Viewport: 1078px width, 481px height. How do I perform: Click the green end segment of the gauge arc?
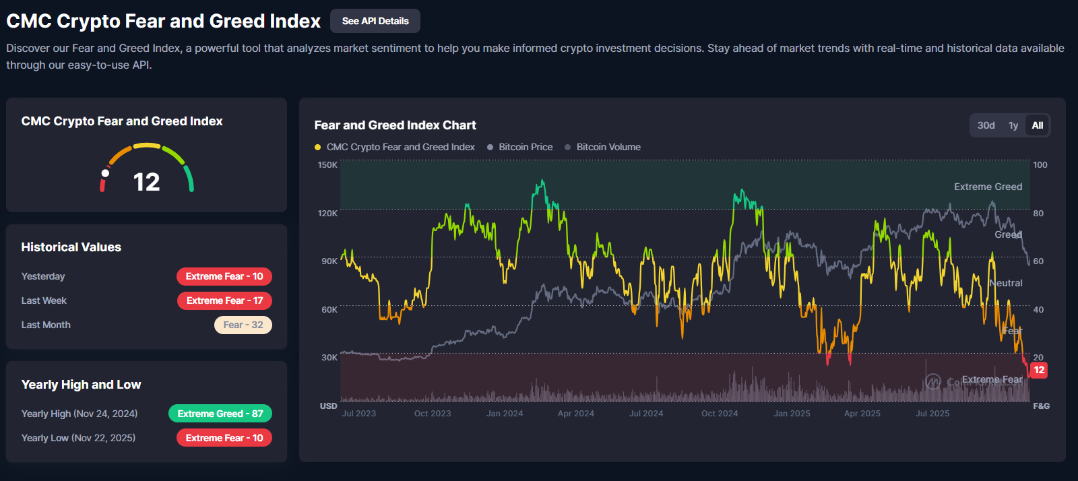coord(189,179)
